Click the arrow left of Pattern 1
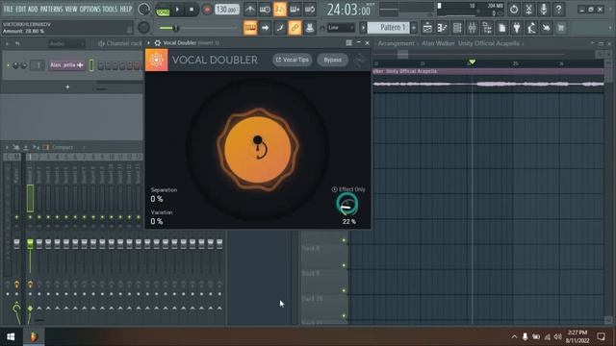 point(363,28)
